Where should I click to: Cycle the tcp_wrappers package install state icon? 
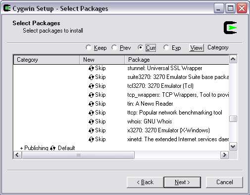point(91,95)
